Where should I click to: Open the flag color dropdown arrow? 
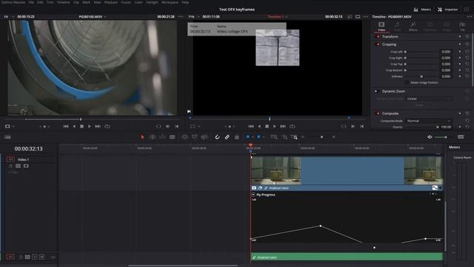(x=253, y=137)
